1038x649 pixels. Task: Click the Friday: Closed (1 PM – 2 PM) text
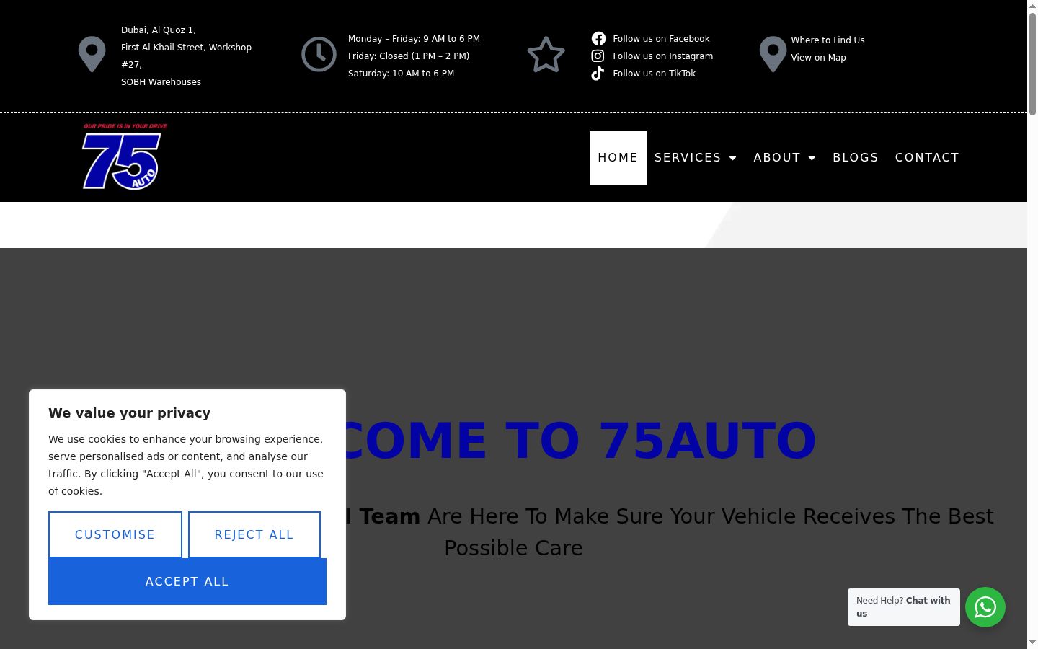coord(409,56)
